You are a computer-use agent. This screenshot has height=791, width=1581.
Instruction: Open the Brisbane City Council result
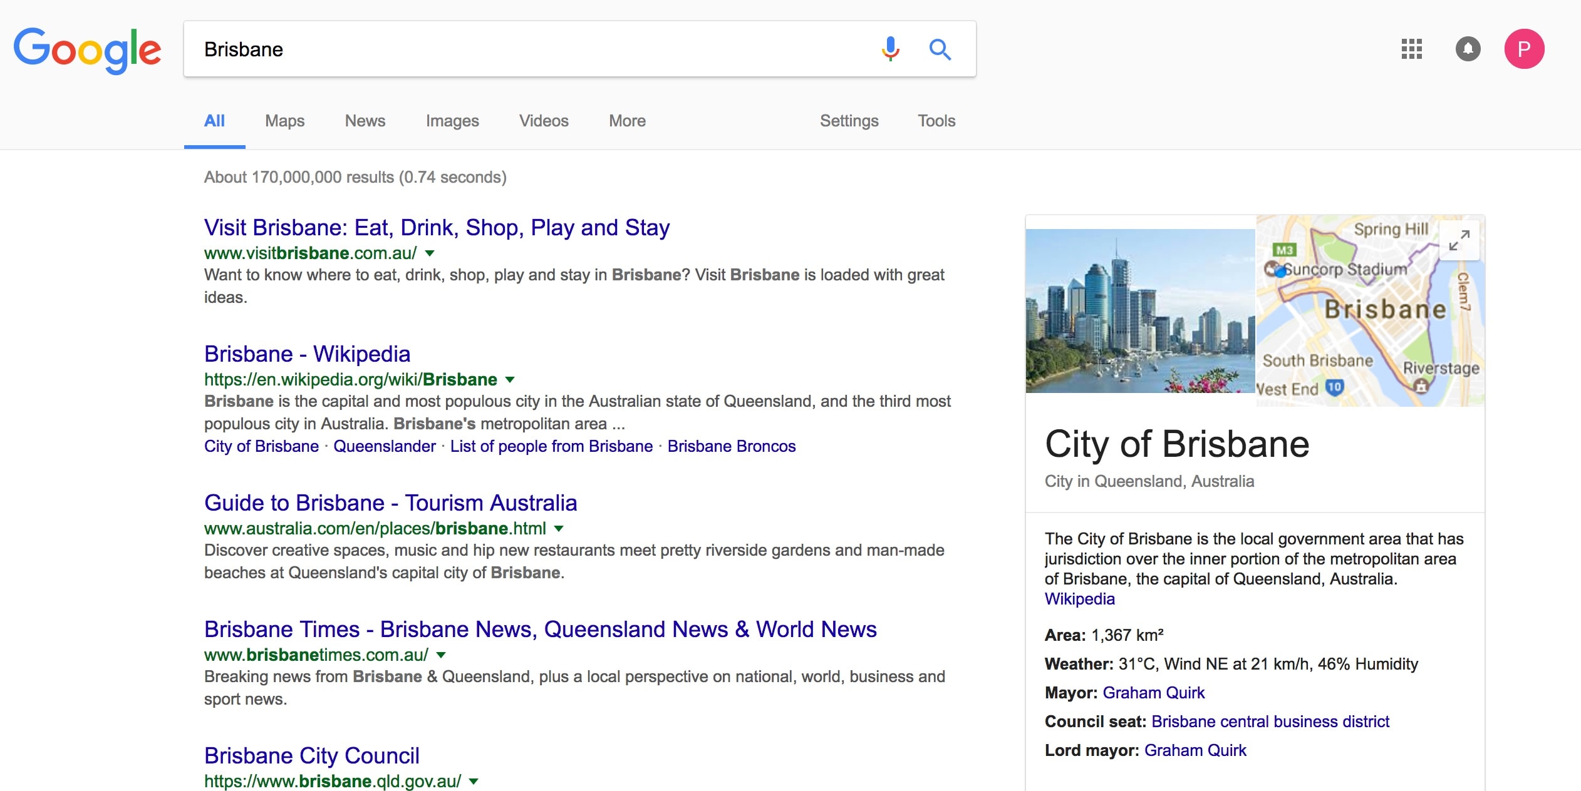(x=311, y=756)
